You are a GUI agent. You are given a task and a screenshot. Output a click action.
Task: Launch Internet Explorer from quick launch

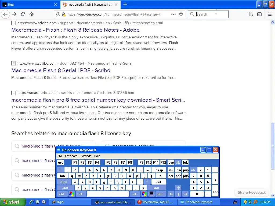31,202
